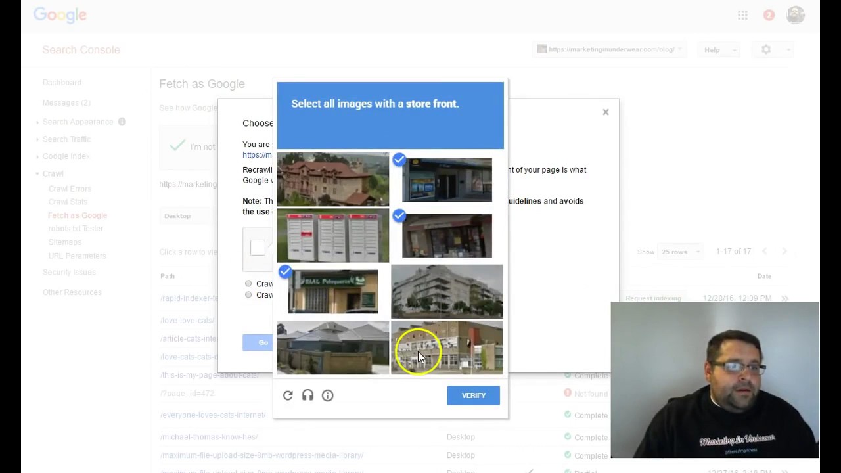Click the Go button in dialog
841x473 pixels.
pyautogui.click(x=258, y=342)
